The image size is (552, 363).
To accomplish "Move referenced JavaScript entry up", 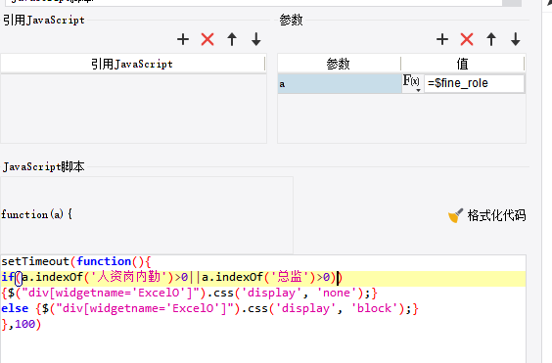I will click(232, 39).
